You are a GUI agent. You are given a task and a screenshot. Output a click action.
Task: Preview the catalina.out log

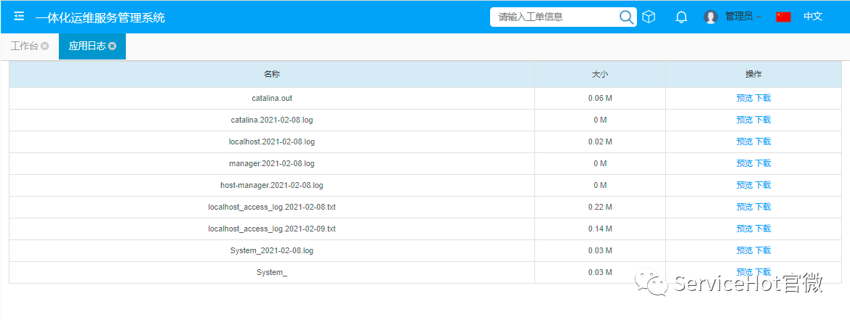tap(745, 98)
